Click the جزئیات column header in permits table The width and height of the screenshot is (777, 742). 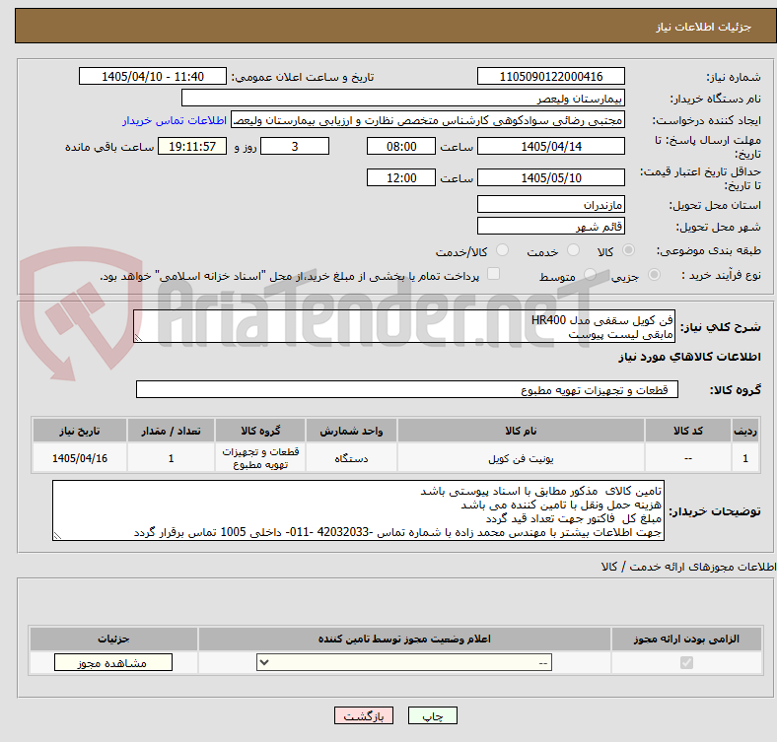113,639
